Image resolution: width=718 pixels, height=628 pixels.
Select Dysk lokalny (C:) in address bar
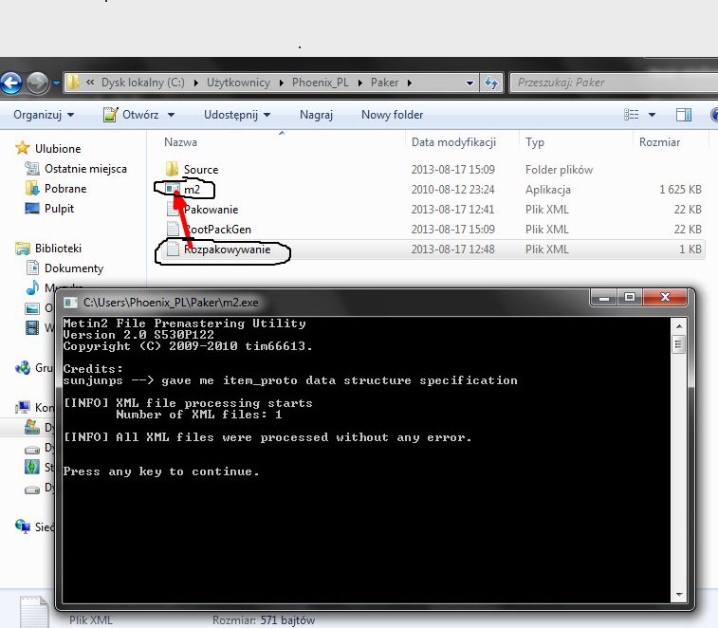[143, 83]
